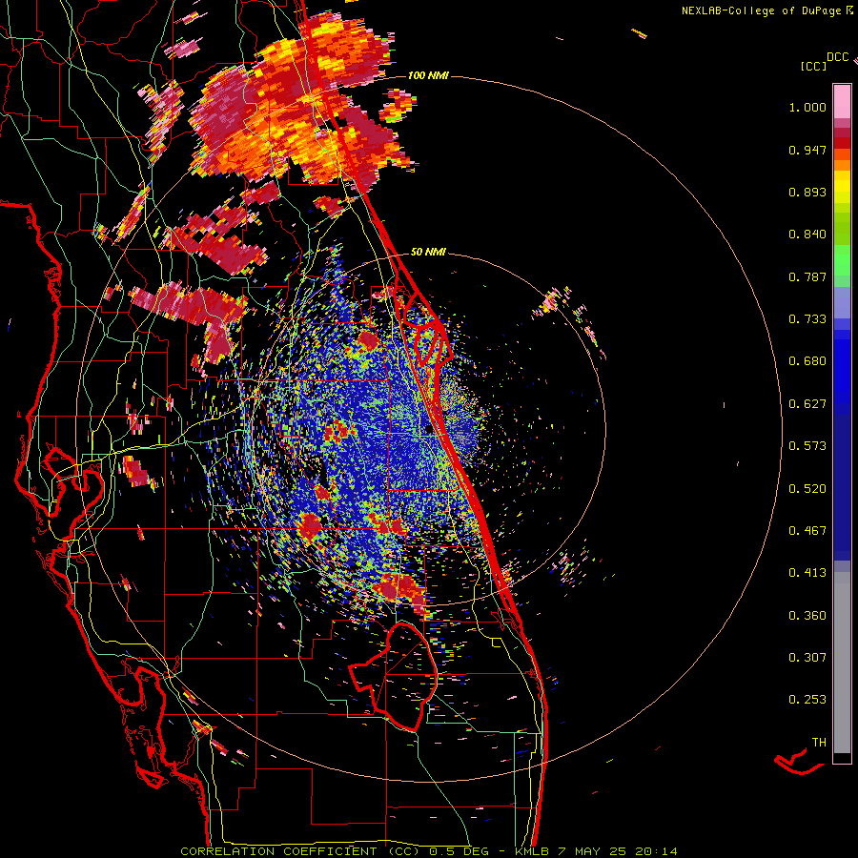Image resolution: width=858 pixels, height=858 pixels.
Task: Click the CORRELATION COEFFICIENT (CC) caption text
Action: pos(300,851)
